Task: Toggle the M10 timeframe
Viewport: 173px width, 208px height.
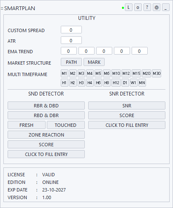Action: pyautogui.click(x=116, y=73)
